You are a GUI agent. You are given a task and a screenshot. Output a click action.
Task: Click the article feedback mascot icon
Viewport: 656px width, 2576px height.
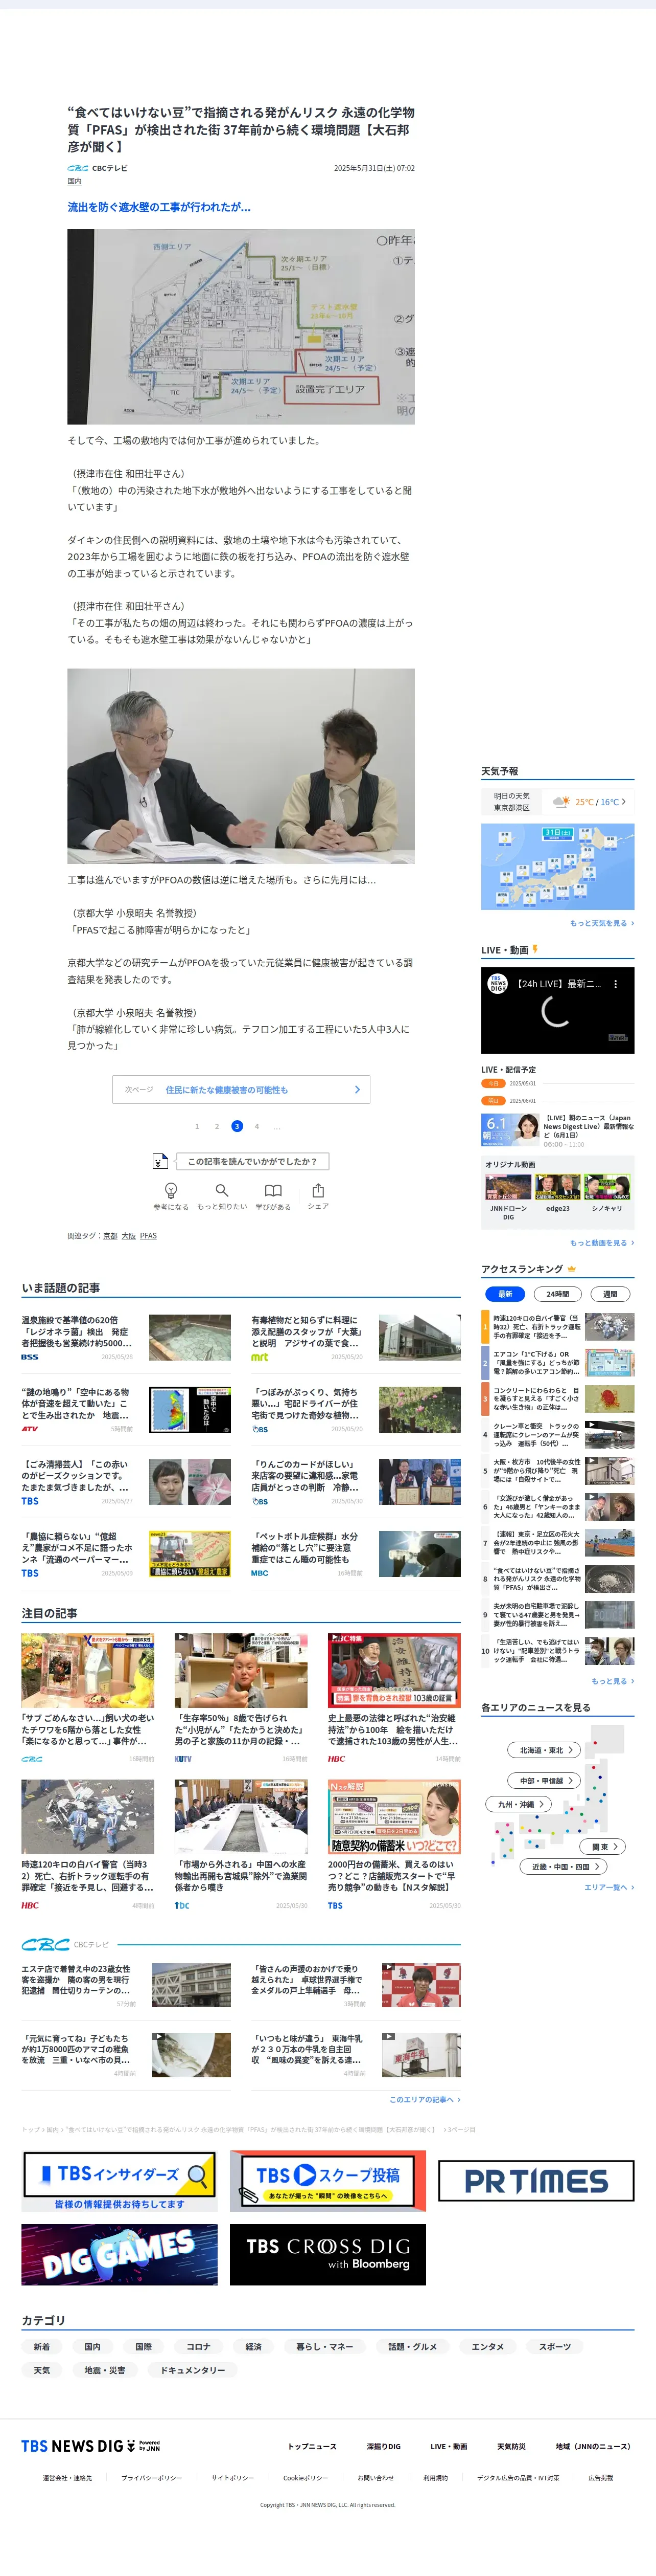[x=160, y=1161]
